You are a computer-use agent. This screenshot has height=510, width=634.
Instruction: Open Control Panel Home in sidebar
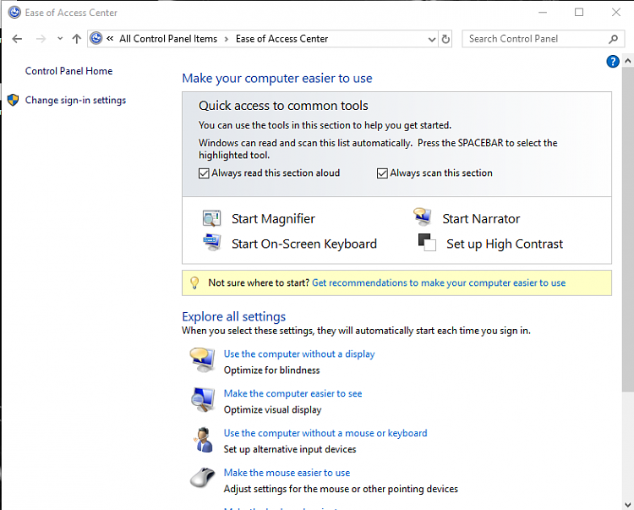(68, 71)
